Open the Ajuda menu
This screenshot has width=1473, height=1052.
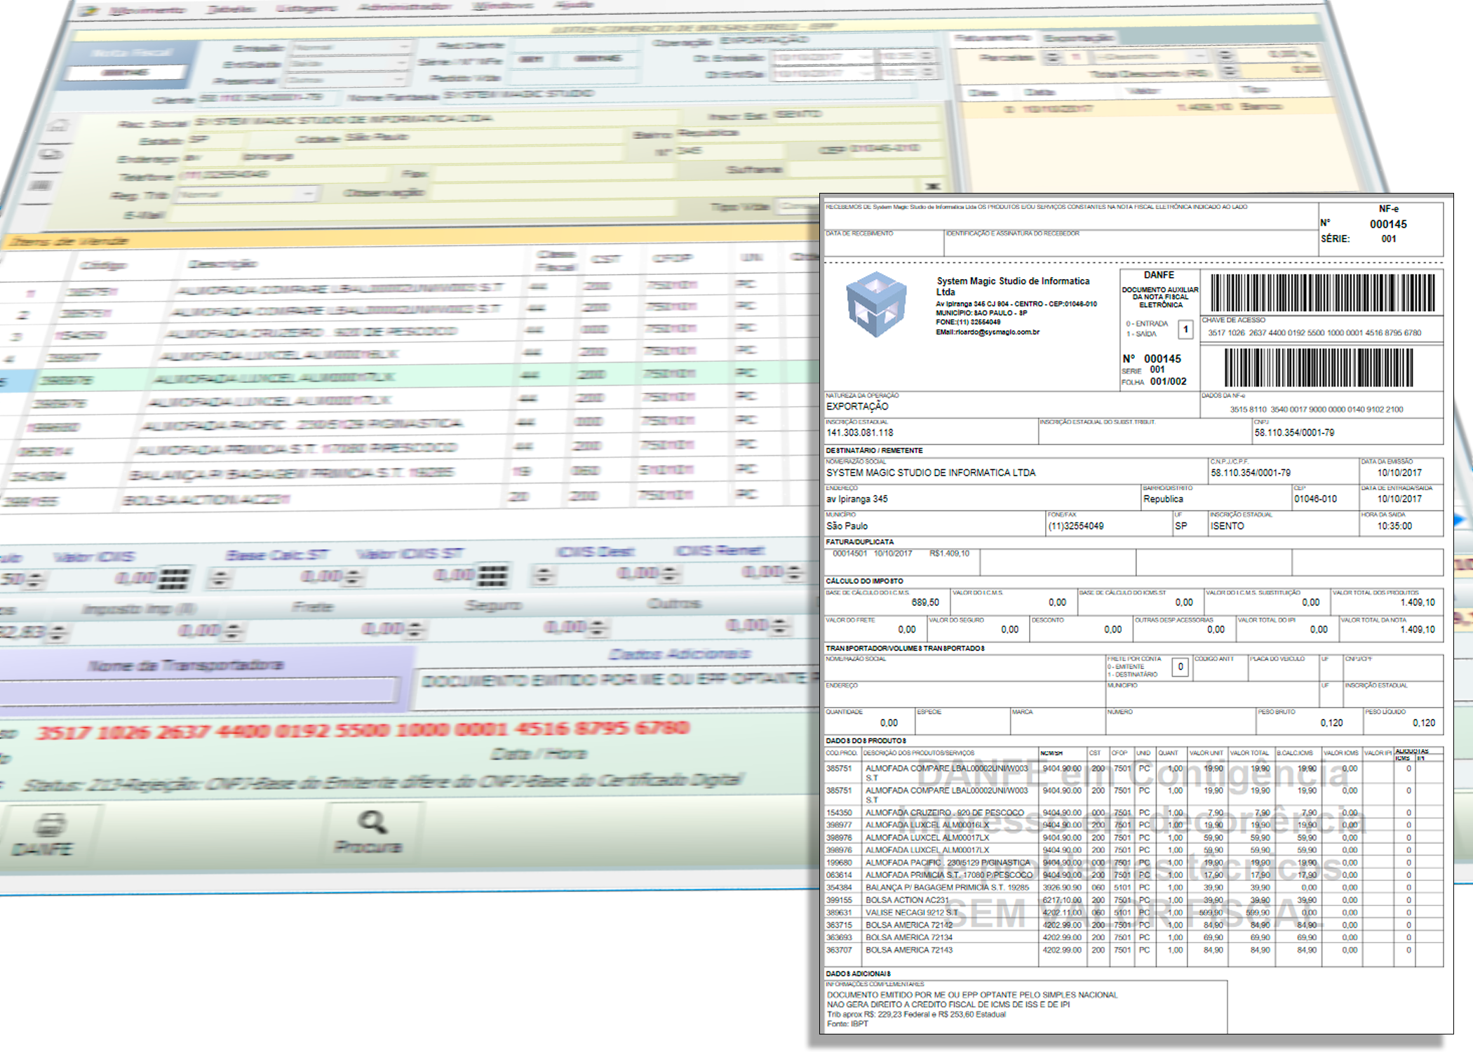point(574,6)
